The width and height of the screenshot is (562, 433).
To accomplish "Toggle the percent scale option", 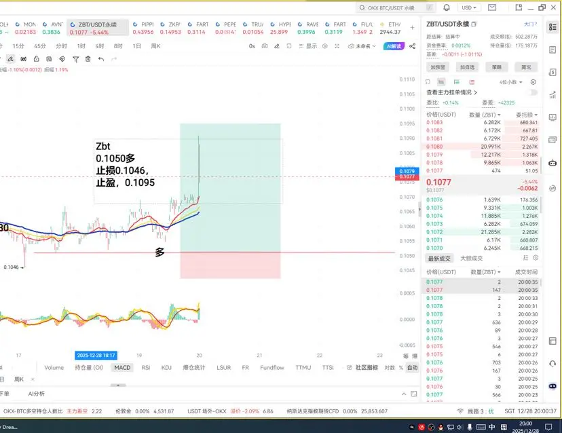I will pyautogui.click(x=401, y=368).
